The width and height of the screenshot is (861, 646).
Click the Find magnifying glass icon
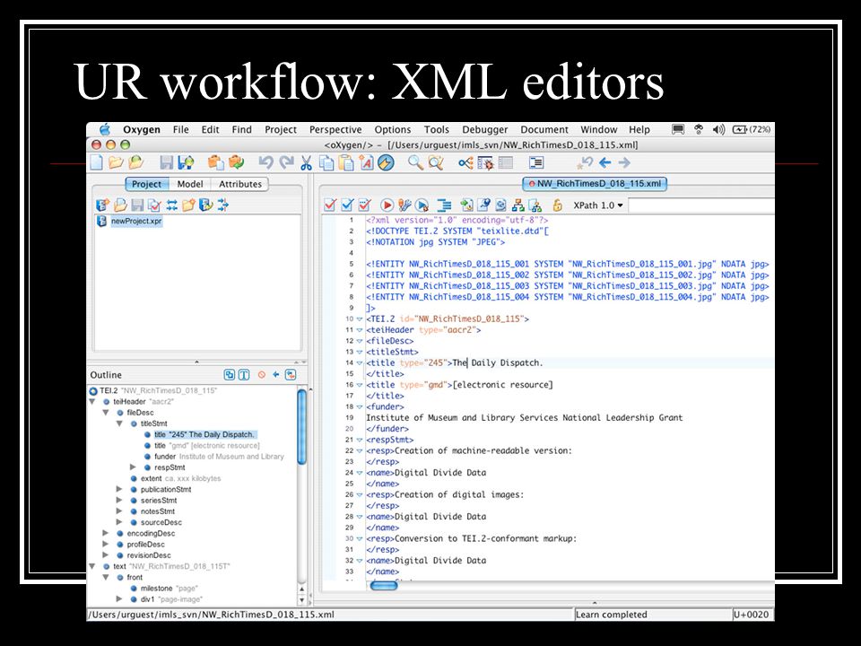coord(415,162)
